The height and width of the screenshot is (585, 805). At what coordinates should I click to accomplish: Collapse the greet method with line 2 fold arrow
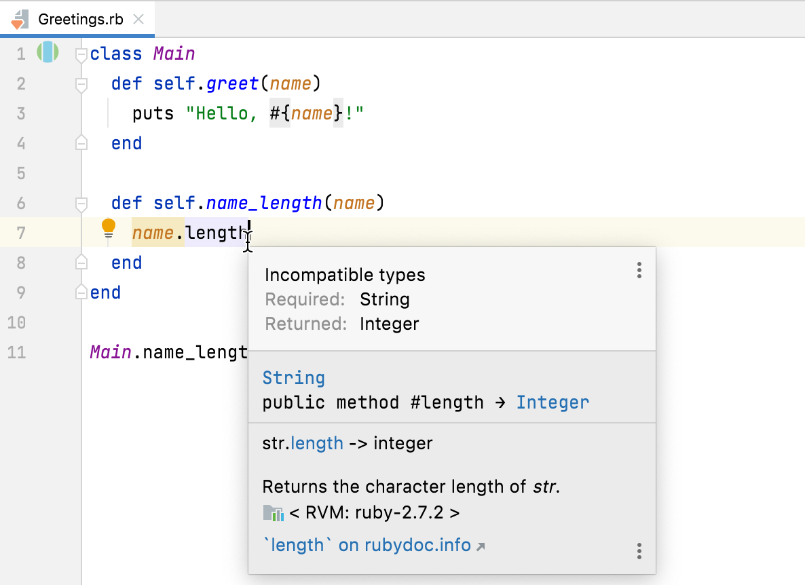point(81,83)
